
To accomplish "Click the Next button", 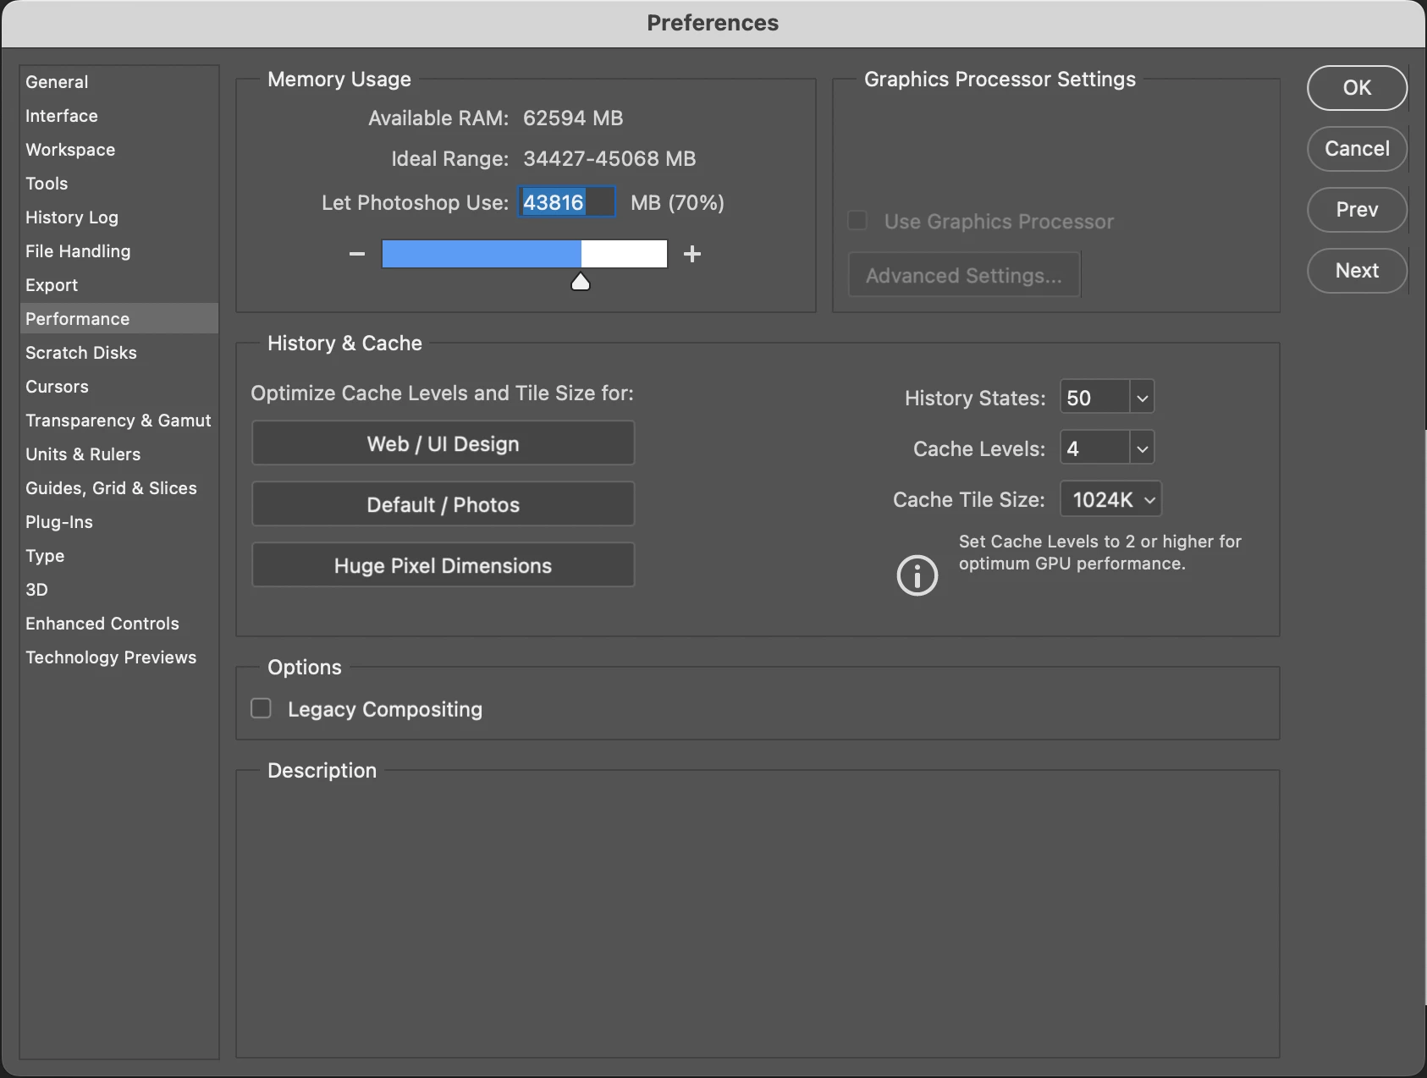I will tap(1357, 271).
